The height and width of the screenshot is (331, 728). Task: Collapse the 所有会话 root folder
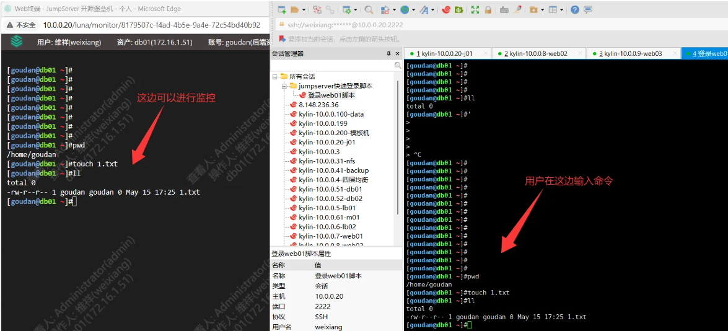click(x=275, y=77)
